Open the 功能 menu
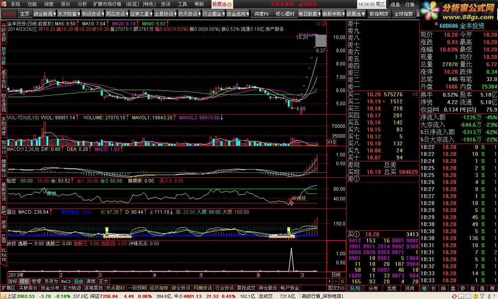This screenshot has width=498, height=299. tap(32, 4)
